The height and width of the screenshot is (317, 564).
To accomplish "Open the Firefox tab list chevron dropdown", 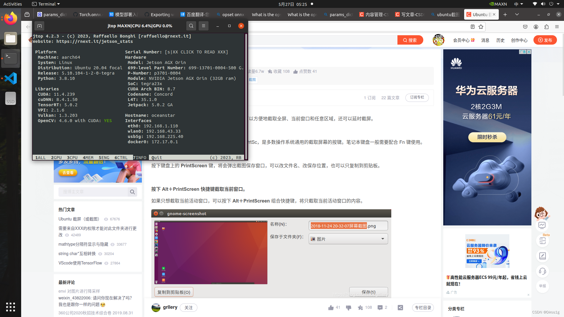I will click(517, 14).
